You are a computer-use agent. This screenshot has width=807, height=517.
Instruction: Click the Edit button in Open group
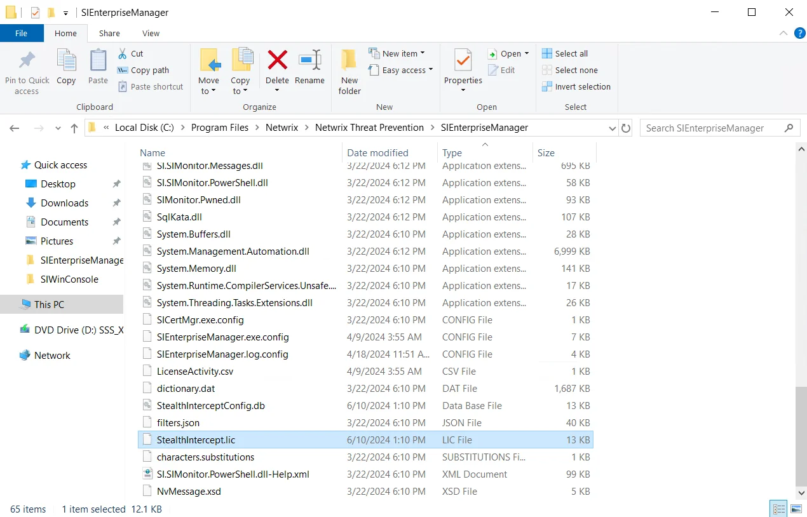coord(501,70)
